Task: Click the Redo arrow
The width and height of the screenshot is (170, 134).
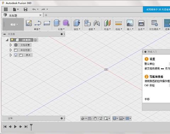Action: (x=43, y=9)
